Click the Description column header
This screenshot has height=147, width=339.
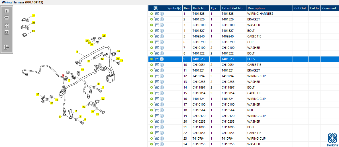(x=269, y=8)
